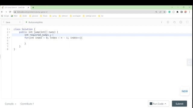This screenshot has height=108, width=193.
Task: Open editor settings icon
Action: 181,22
